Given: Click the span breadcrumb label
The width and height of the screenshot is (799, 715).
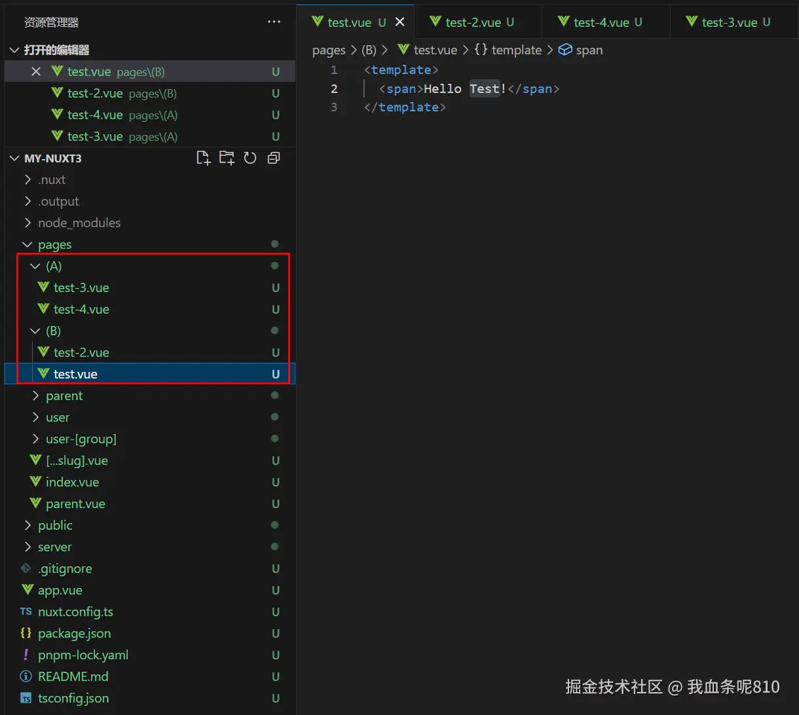Looking at the screenshot, I should (x=589, y=50).
